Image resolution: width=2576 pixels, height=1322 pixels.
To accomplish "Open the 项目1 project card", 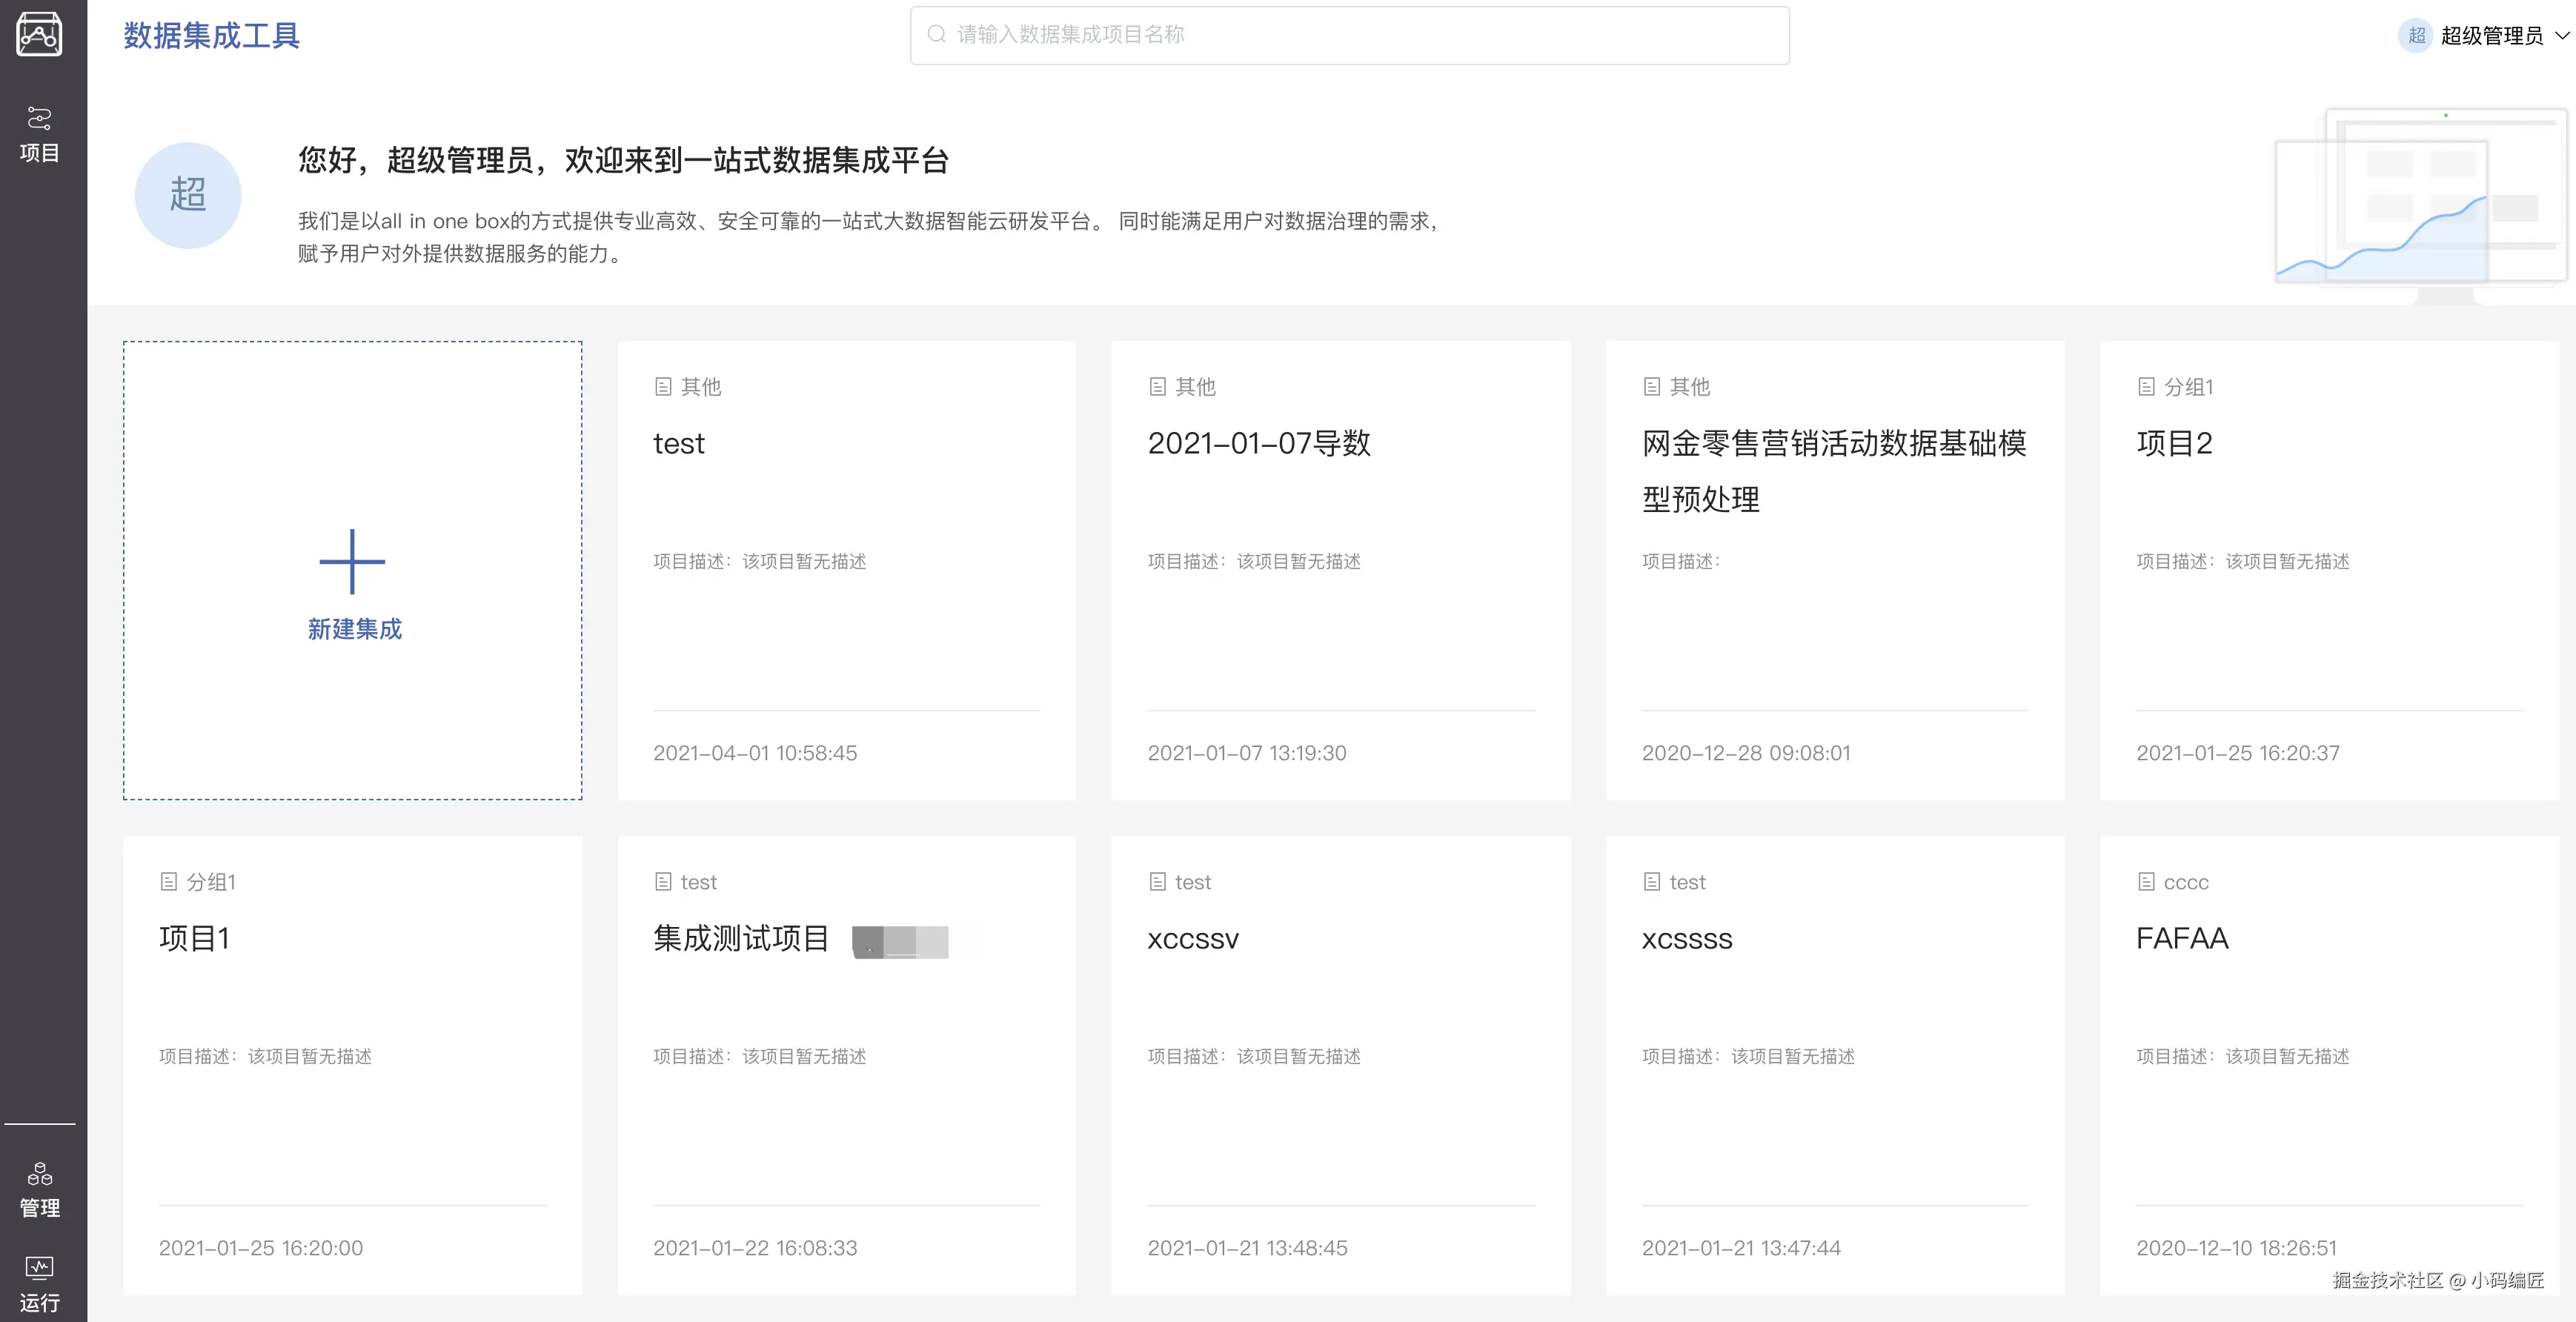I will click(x=194, y=938).
